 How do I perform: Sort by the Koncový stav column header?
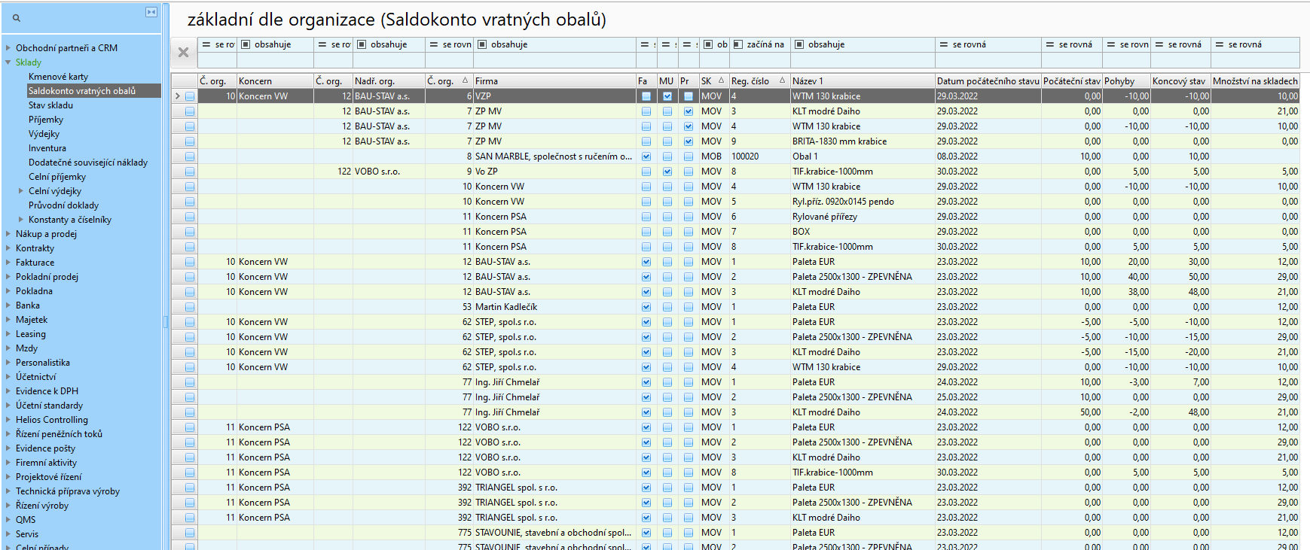point(1180,81)
